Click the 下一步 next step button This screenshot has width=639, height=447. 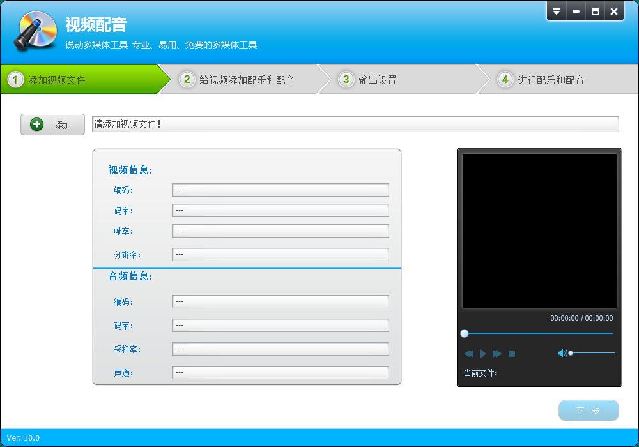point(589,411)
